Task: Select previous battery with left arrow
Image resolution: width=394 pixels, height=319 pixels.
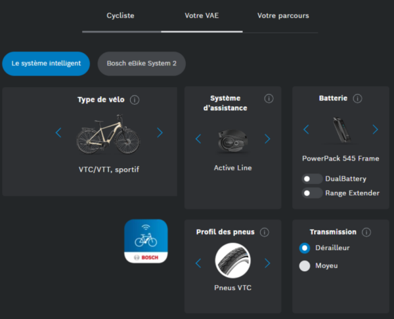Action: (x=306, y=129)
